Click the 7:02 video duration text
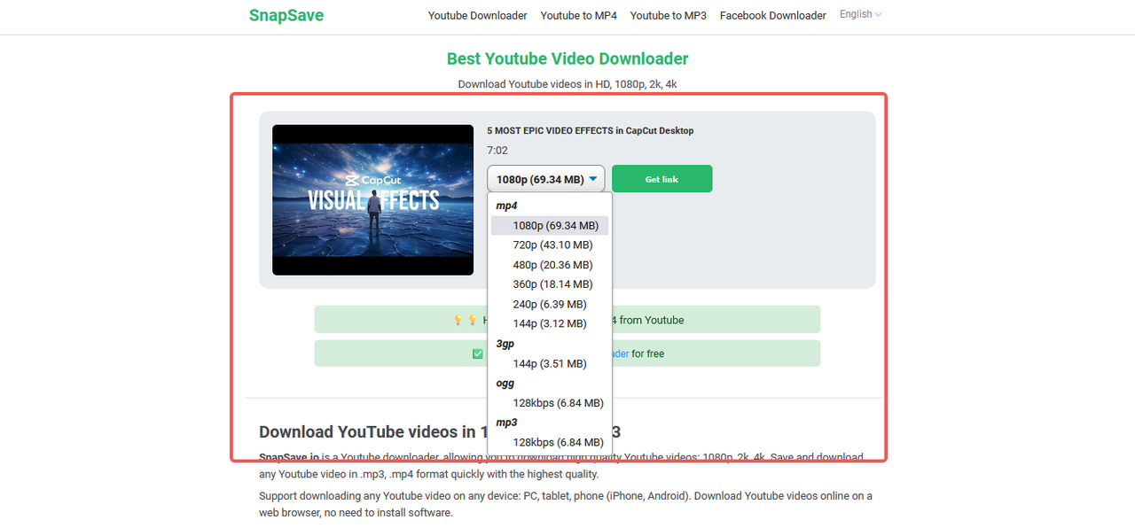The height and width of the screenshot is (528, 1135). click(497, 151)
